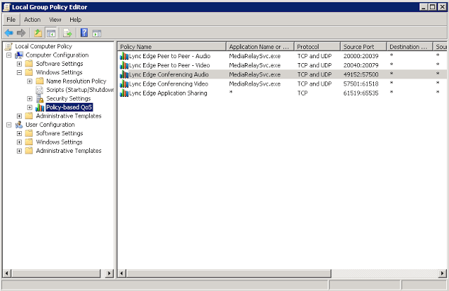
Task: Expand the Security Settings node
Action: [29, 99]
